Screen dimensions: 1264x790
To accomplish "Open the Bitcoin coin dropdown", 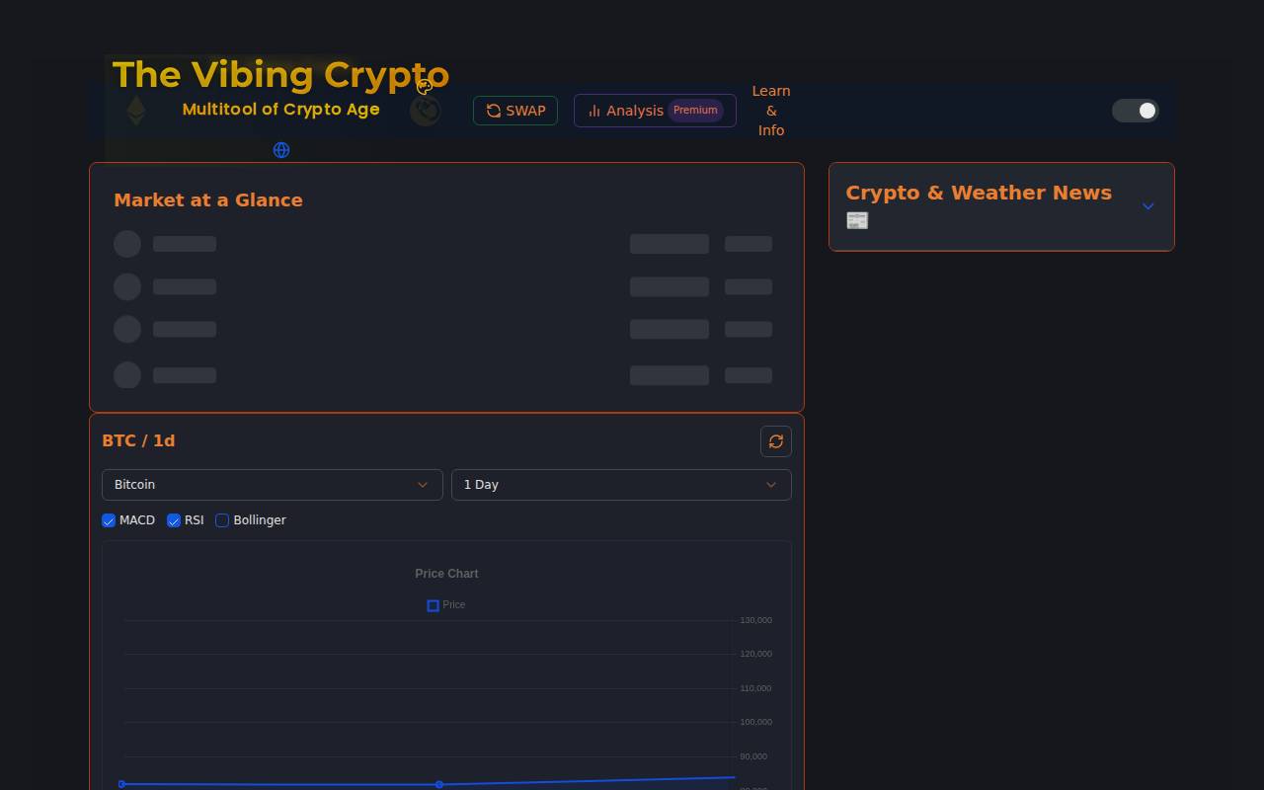I will [x=272, y=485].
